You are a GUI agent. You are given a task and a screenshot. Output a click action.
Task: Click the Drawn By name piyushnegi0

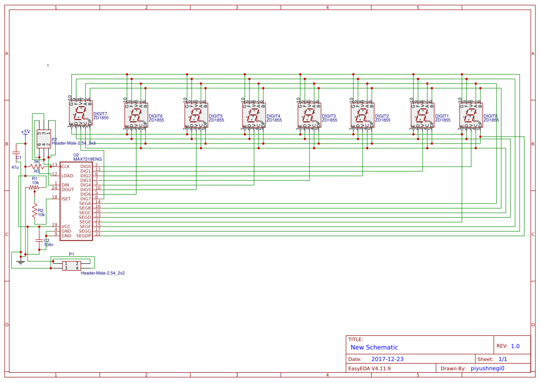(487, 368)
